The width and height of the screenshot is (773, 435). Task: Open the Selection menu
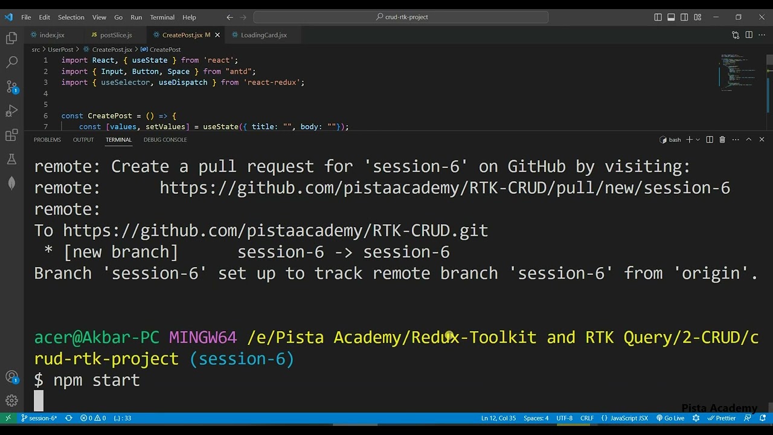pyautogui.click(x=71, y=17)
